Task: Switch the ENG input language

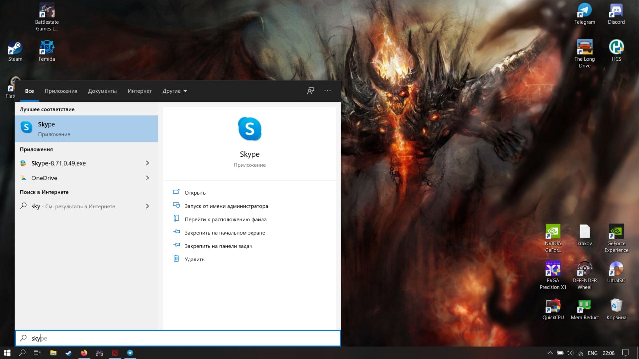Action: (x=593, y=353)
